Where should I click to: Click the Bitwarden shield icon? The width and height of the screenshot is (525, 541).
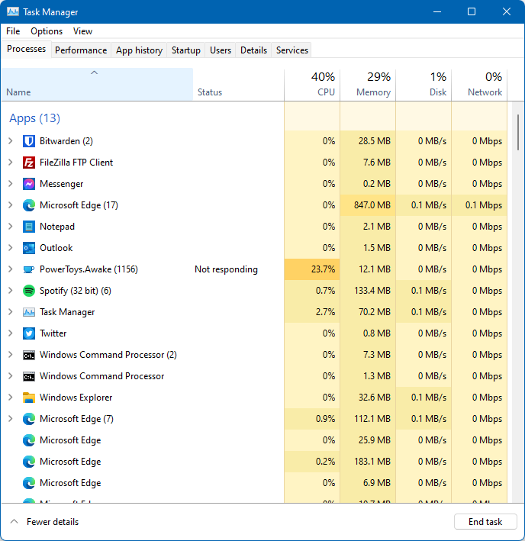pos(29,141)
